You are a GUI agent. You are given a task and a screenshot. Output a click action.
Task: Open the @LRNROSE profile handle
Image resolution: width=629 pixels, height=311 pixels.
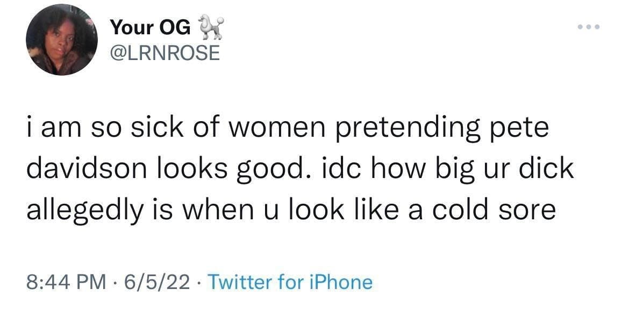pos(165,53)
